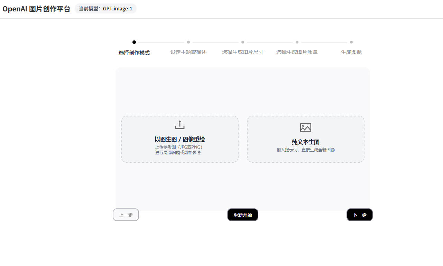
Task: Select the 选择创作模式 step label
Action: tap(134, 53)
